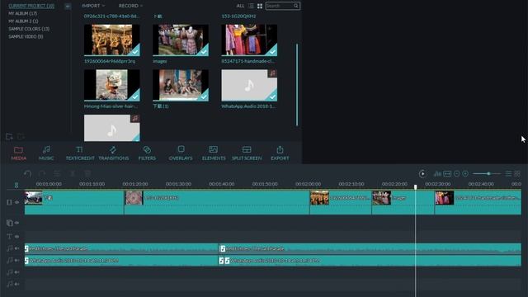The height and width of the screenshot is (297, 528).
Task: Click the timeline playhead marker
Action: pos(416,186)
